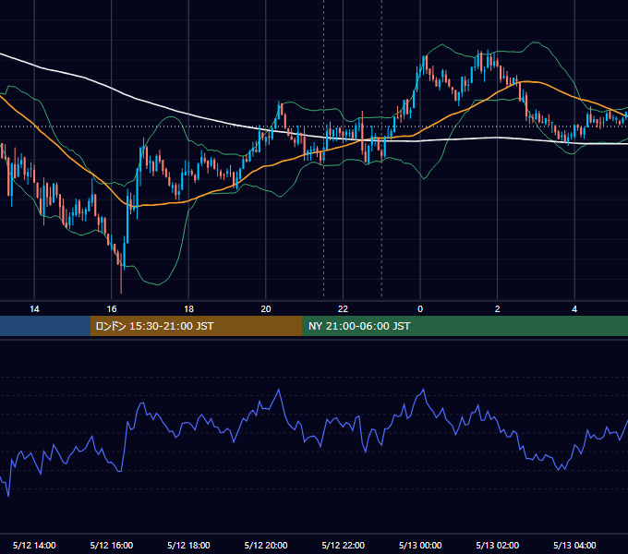The height and width of the screenshot is (554, 628).
Task: Click the London 15:30-21:00 JST session bar
Action: coord(196,326)
